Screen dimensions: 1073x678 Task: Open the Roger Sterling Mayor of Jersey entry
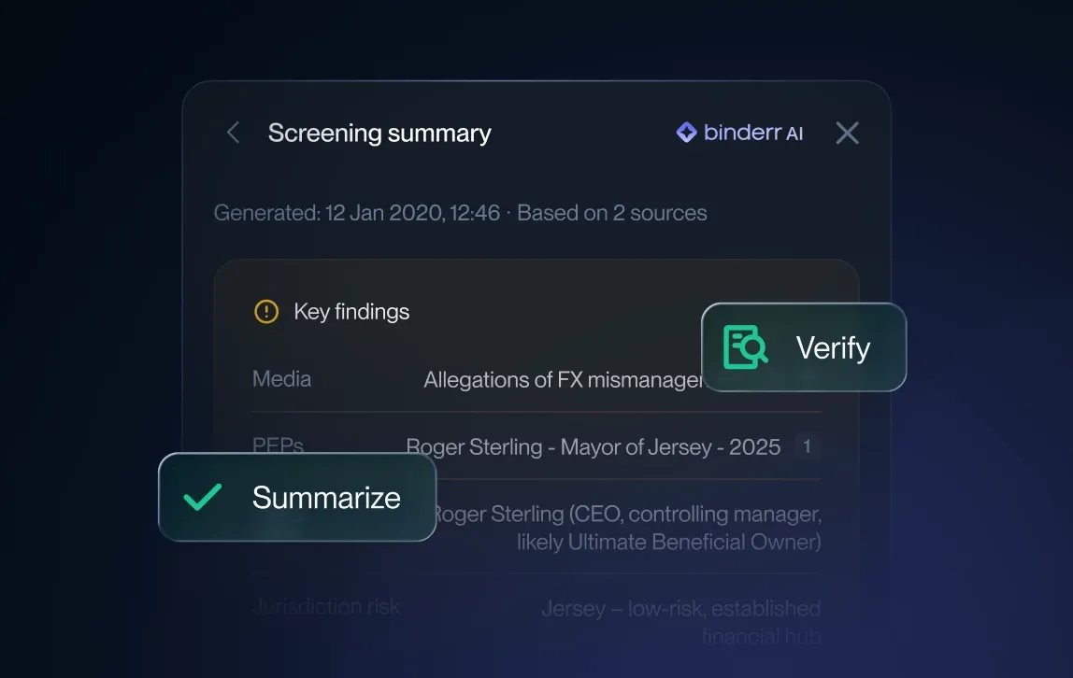coord(593,447)
